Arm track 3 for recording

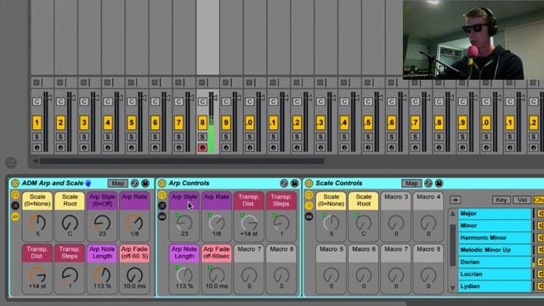pos(84,148)
